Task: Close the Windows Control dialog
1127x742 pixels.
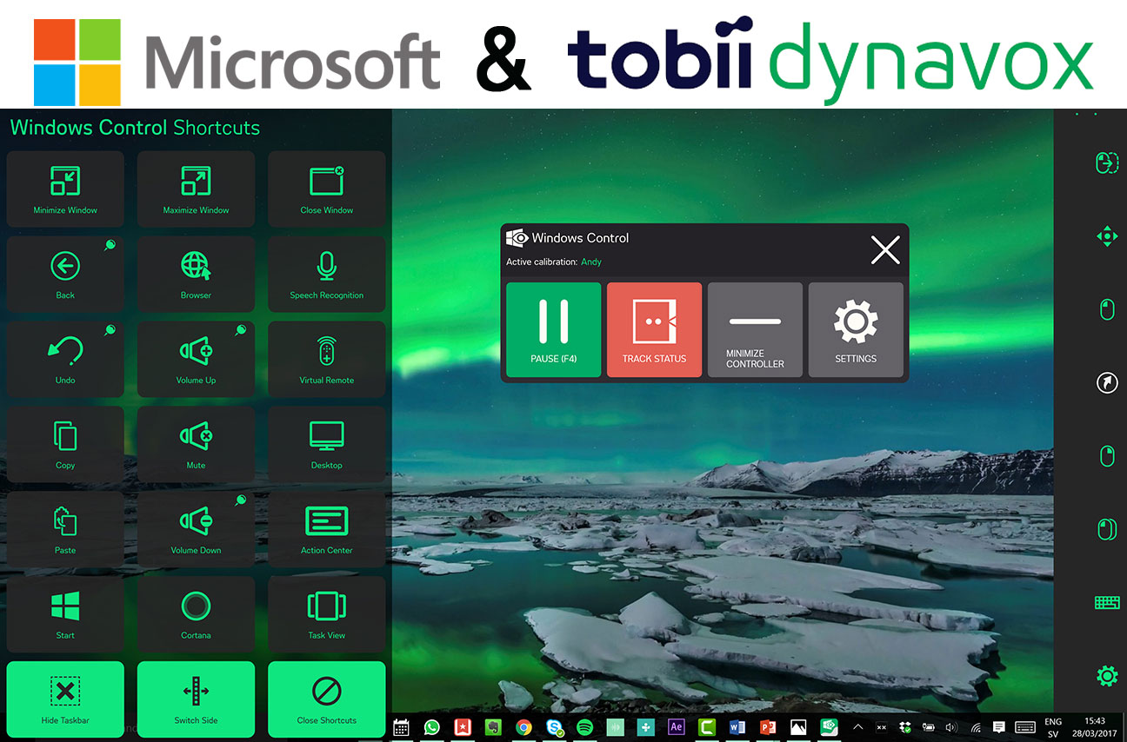Action: point(885,250)
